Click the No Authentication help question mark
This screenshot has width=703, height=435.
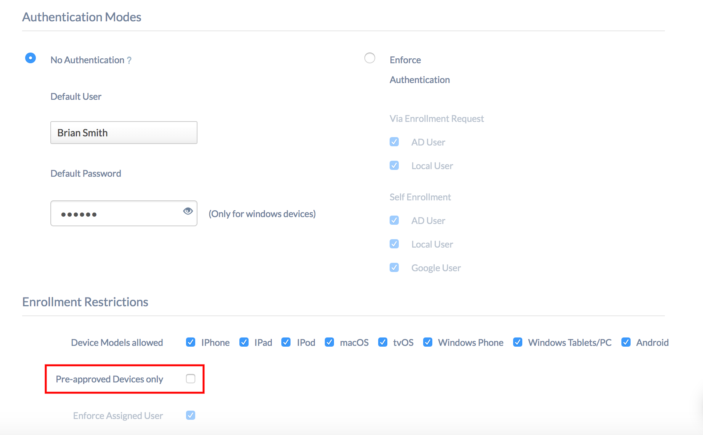coord(129,60)
